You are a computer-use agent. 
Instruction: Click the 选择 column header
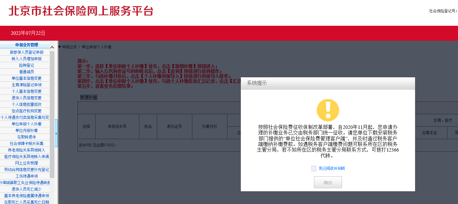(x=86, y=126)
